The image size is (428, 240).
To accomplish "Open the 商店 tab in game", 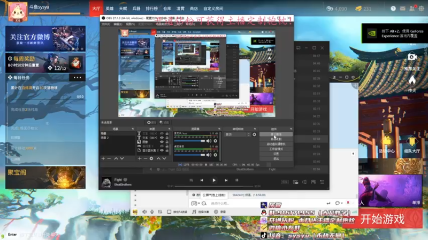I will (x=194, y=9).
